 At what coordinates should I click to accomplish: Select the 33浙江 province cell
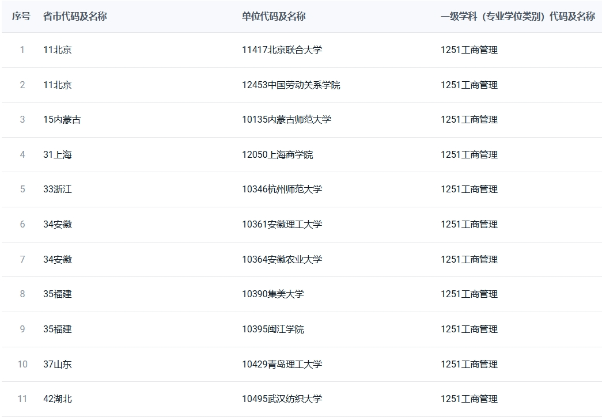point(58,189)
